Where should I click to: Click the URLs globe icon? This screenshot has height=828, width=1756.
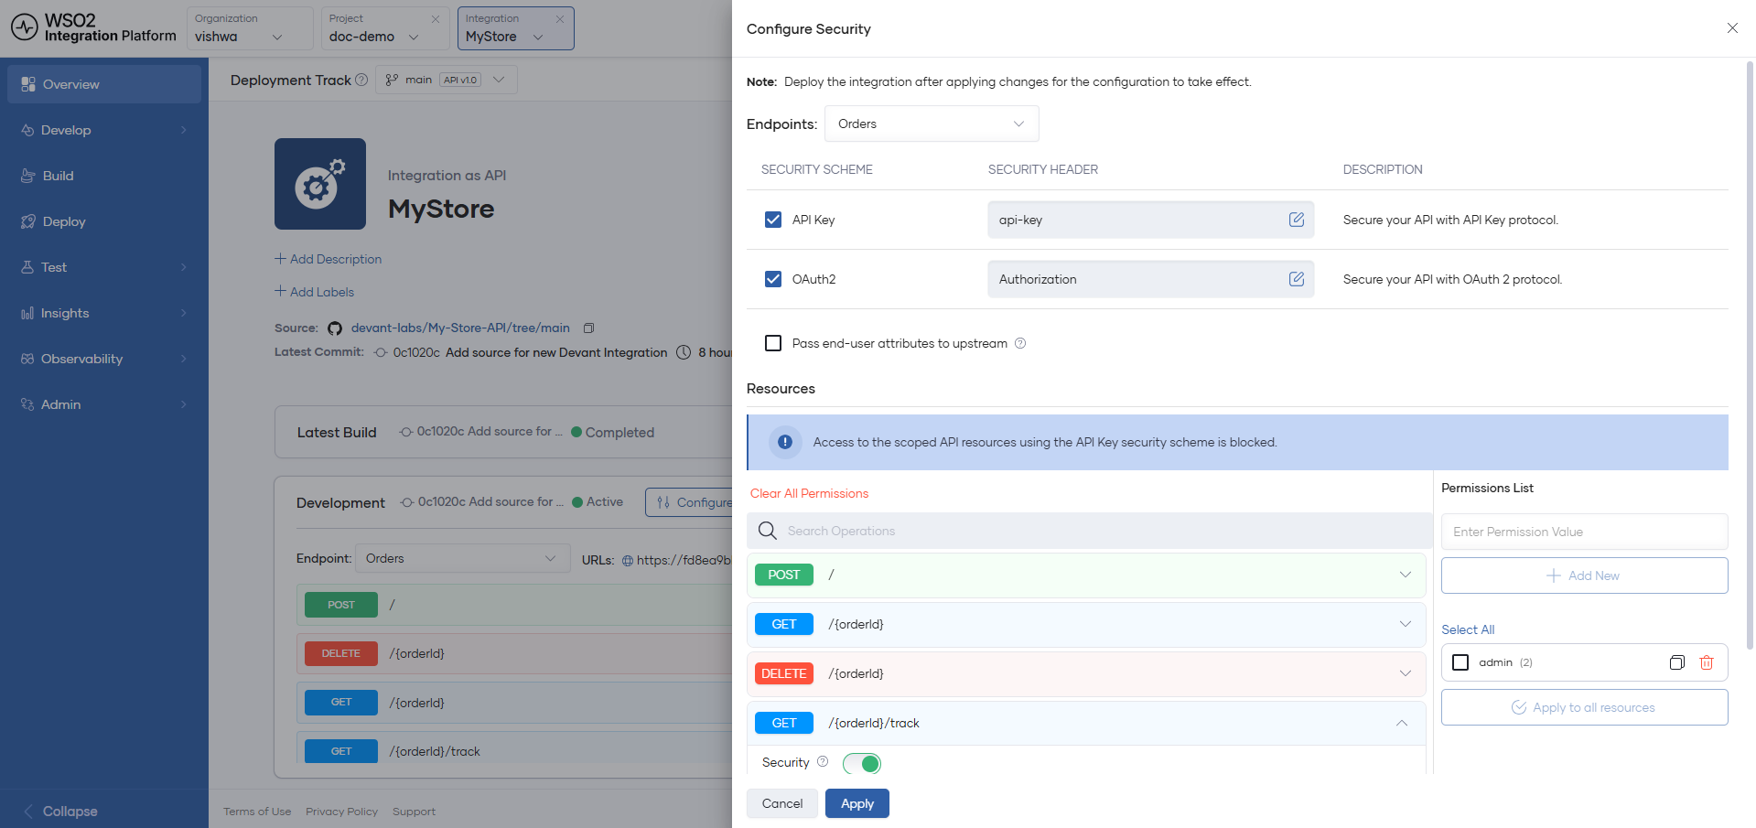(628, 561)
